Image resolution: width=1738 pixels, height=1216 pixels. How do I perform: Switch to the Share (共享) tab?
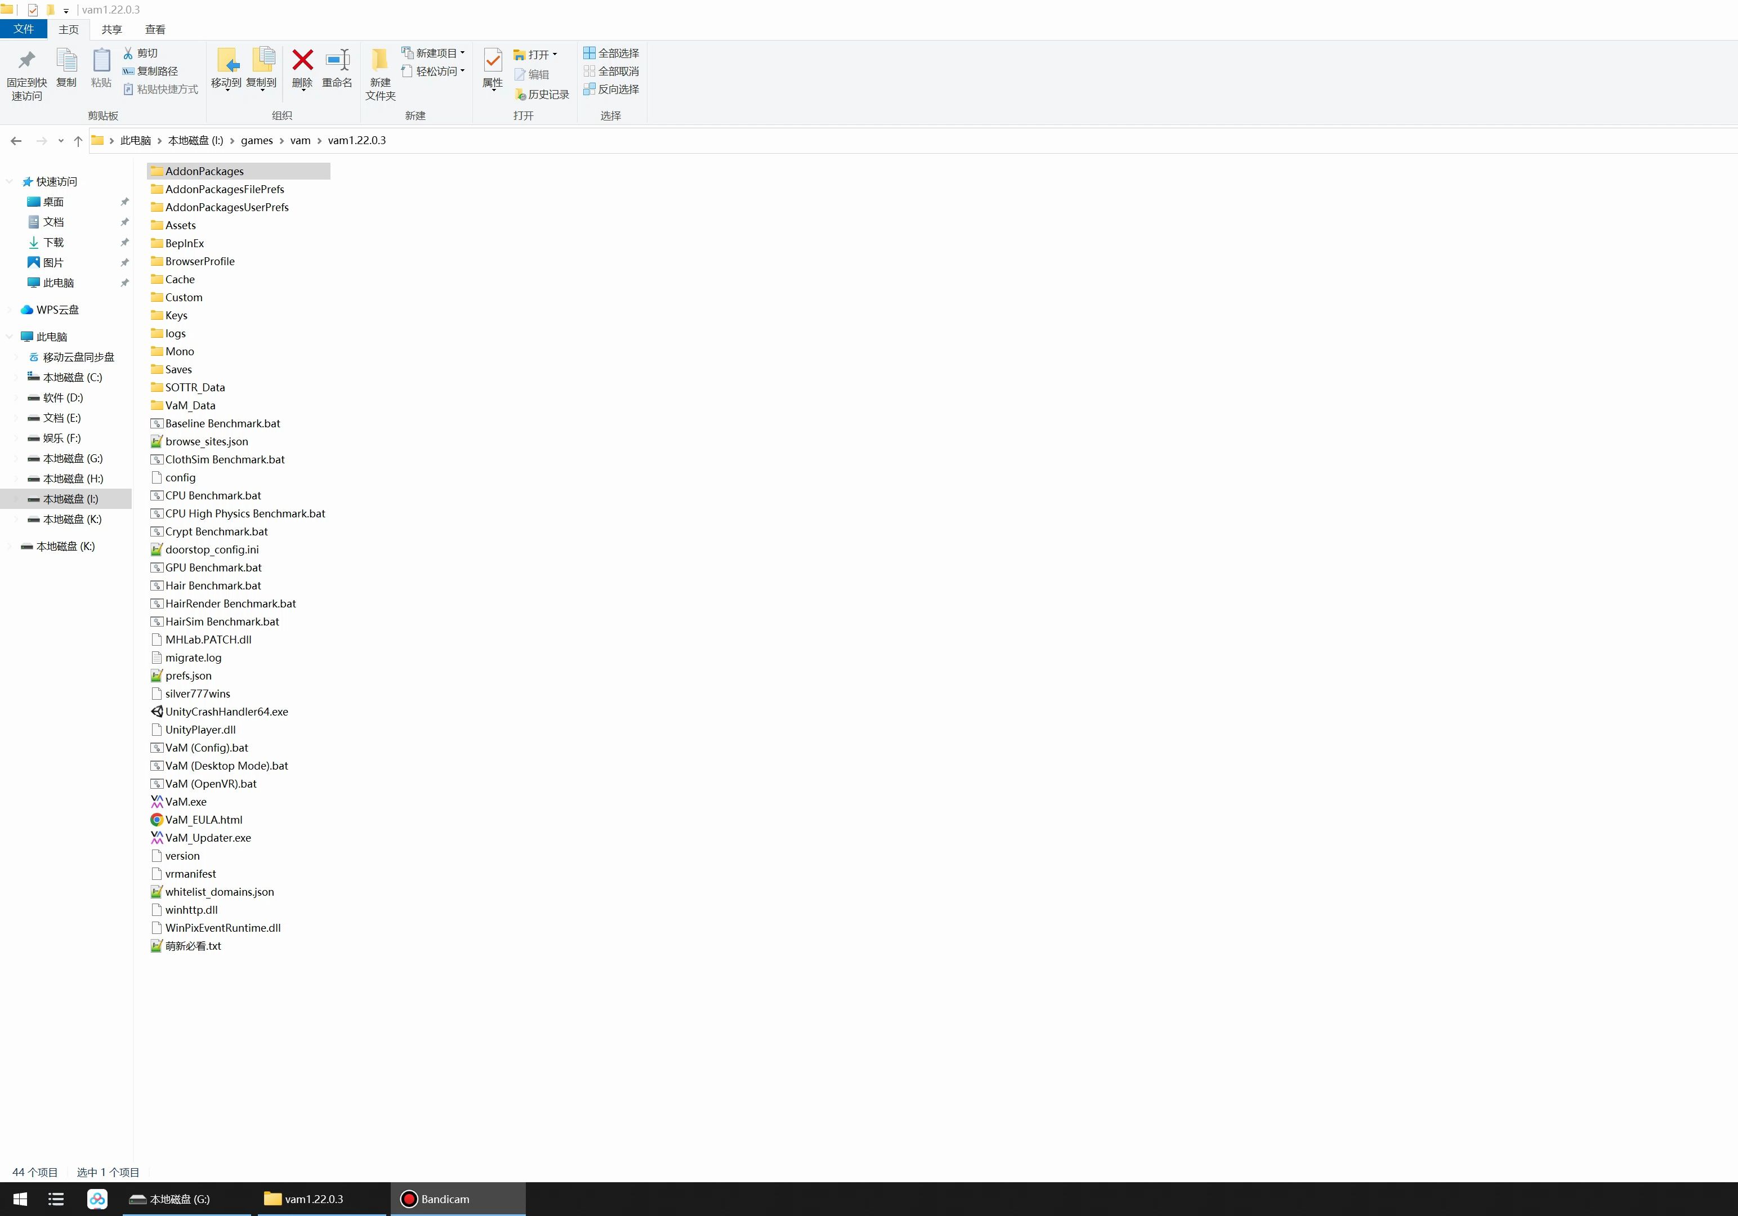pyautogui.click(x=112, y=29)
